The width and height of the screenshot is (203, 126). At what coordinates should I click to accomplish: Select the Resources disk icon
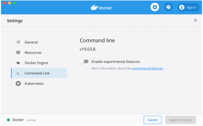tap(18, 52)
